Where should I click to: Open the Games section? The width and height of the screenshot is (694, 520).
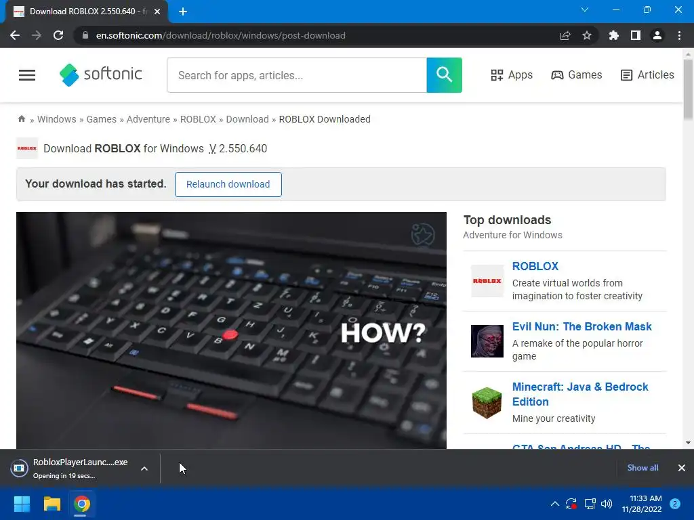pos(576,75)
